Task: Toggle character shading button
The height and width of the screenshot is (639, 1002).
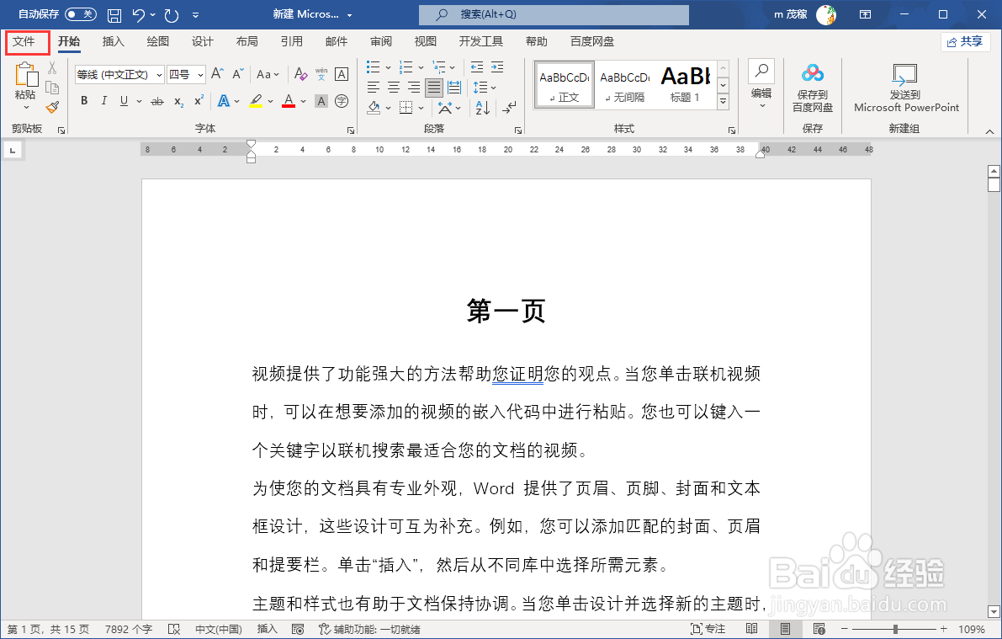Action: click(x=321, y=101)
